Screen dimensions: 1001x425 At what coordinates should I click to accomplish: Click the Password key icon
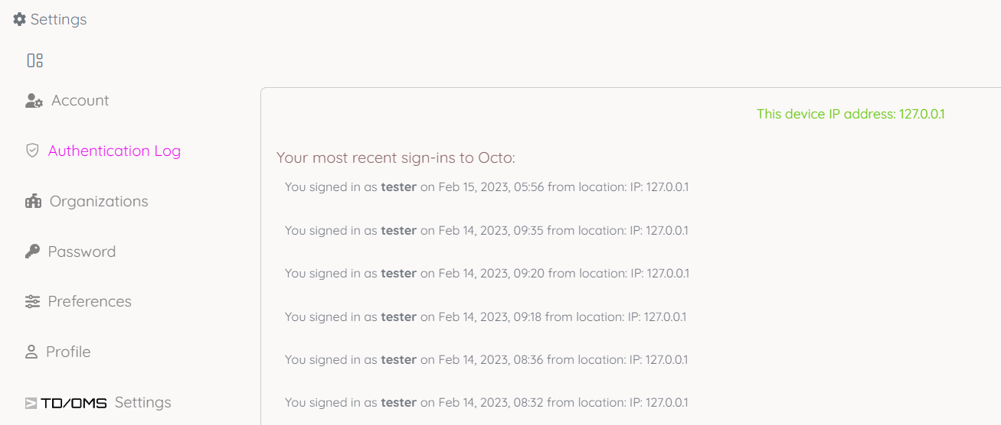(32, 251)
